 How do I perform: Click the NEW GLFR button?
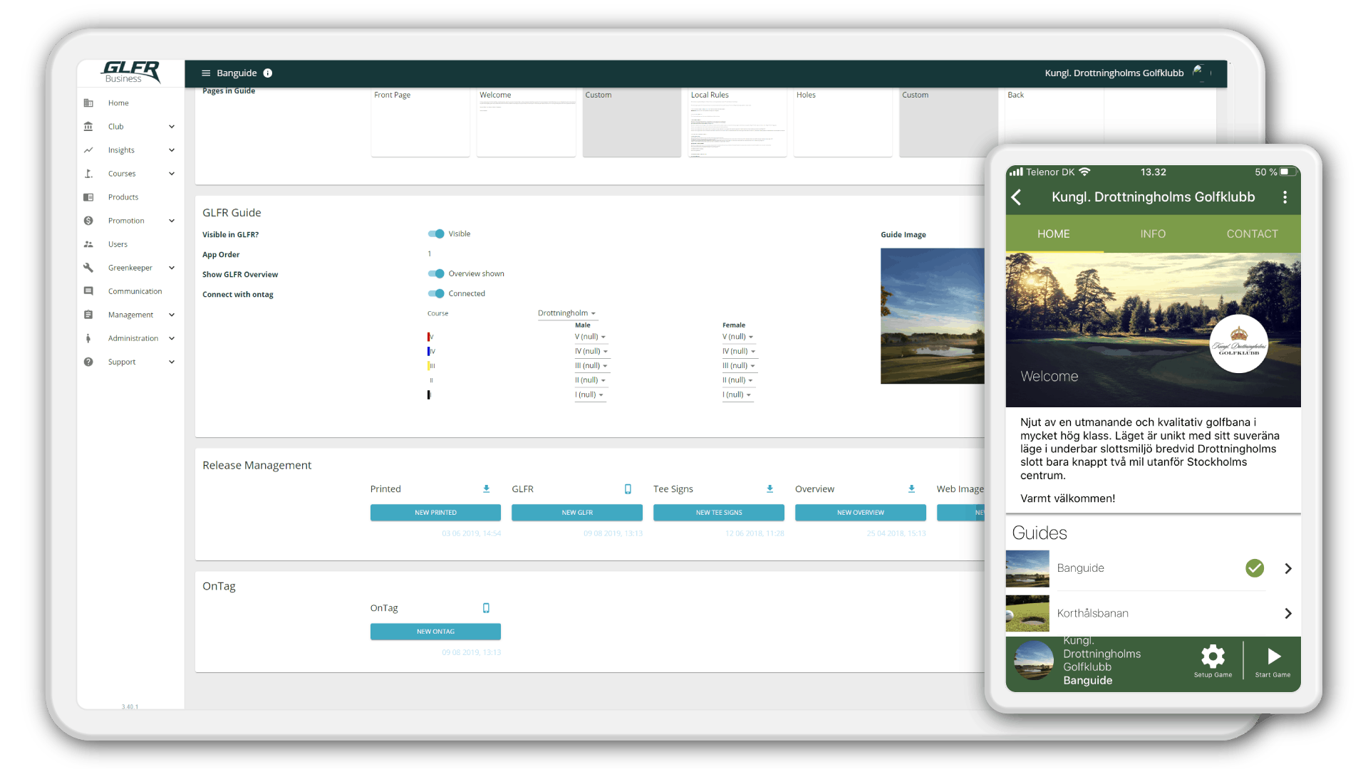point(577,513)
